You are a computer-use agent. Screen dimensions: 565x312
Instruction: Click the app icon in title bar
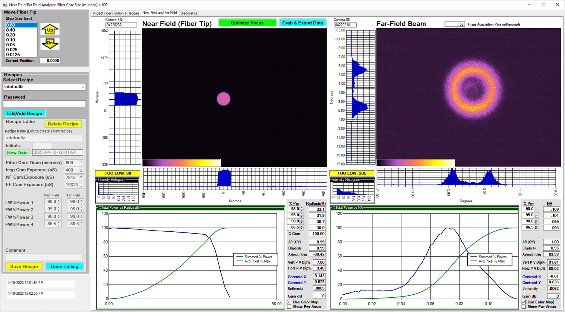point(5,5)
